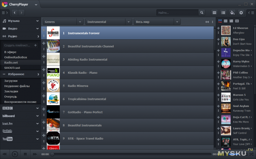Open the CherryPlayer logo menu
Screen dimensions: 256x159
point(5,4)
